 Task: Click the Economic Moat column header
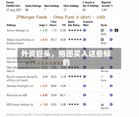pos(88,24)
